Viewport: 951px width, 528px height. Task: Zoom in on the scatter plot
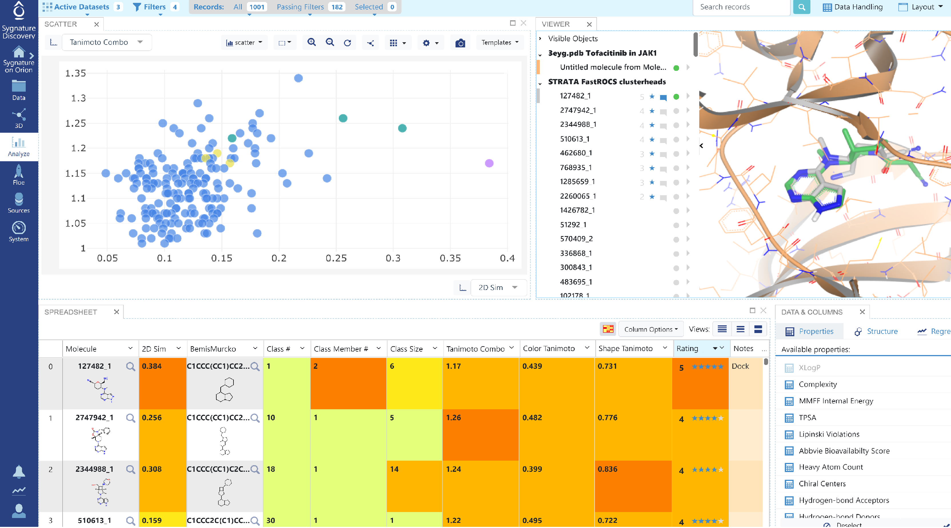point(311,42)
